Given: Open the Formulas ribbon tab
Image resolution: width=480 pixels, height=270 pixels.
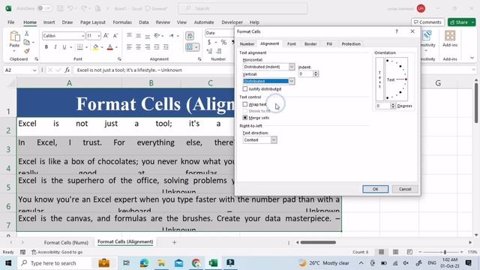Looking at the screenshot, I should pos(122,22).
